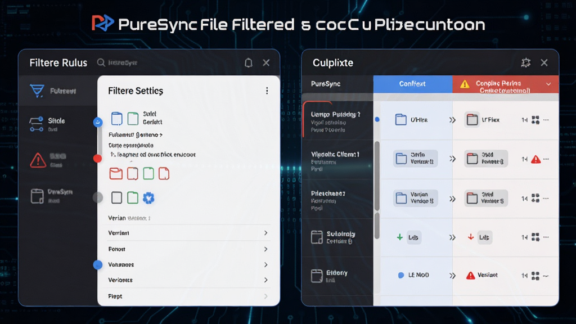Open the three-dot menu in Filtere Settics

(267, 91)
